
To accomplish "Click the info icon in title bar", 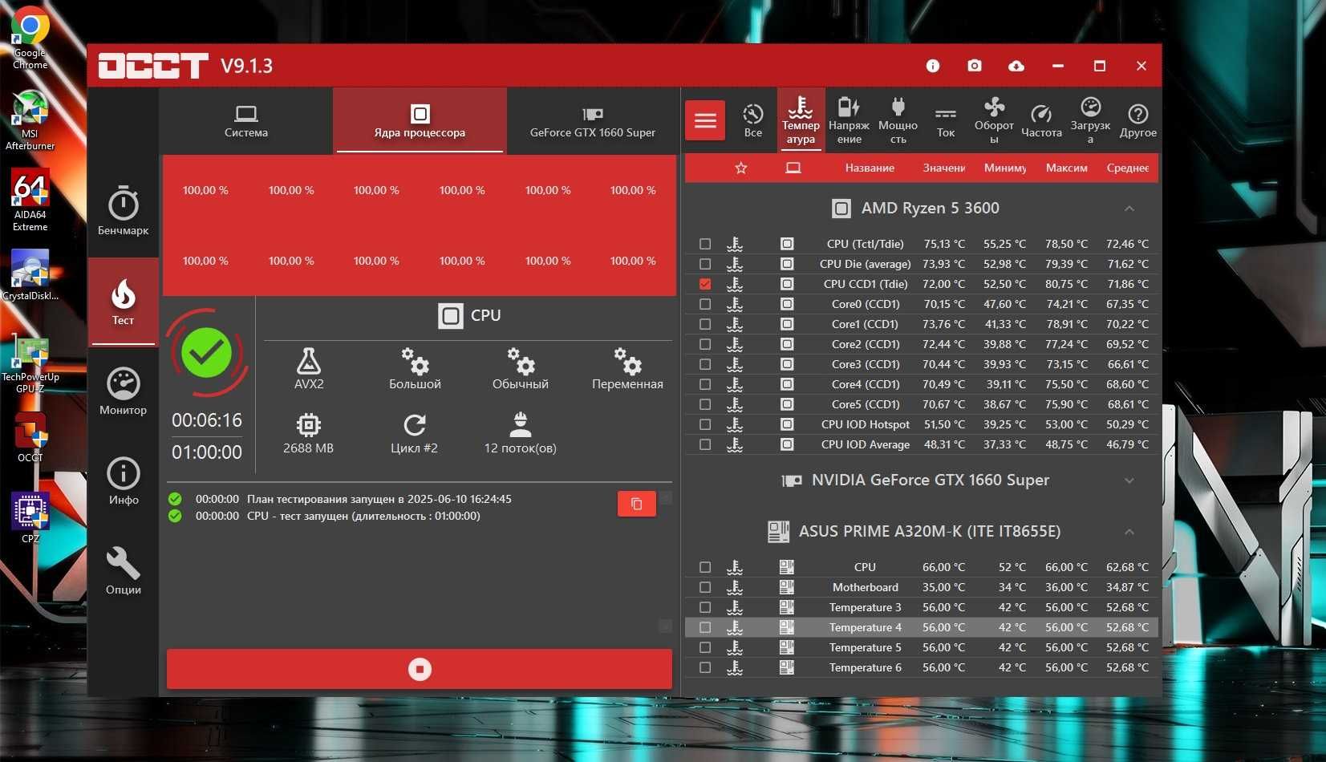I will coord(933,66).
